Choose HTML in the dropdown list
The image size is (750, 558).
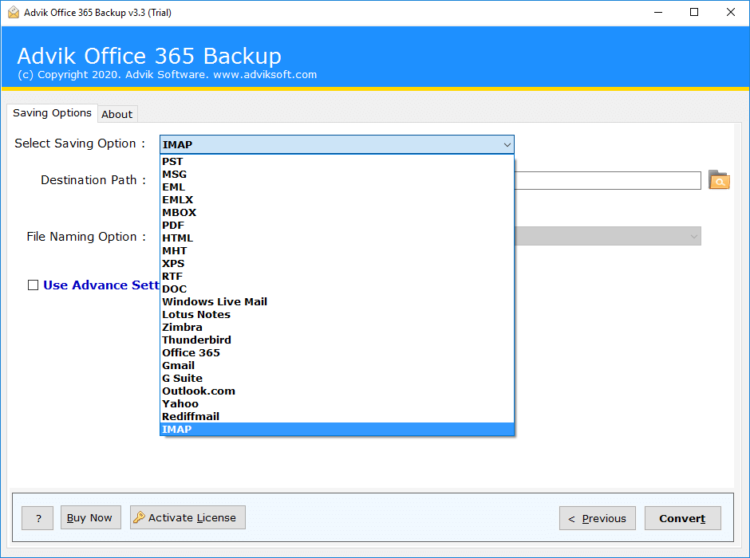click(x=337, y=238)
